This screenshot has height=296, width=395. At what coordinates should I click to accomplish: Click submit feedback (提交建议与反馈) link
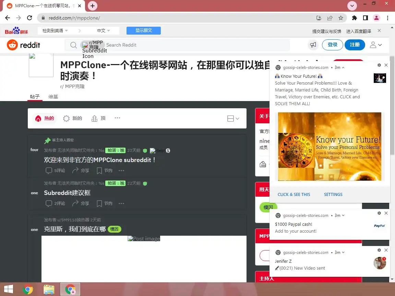(326, 31)
